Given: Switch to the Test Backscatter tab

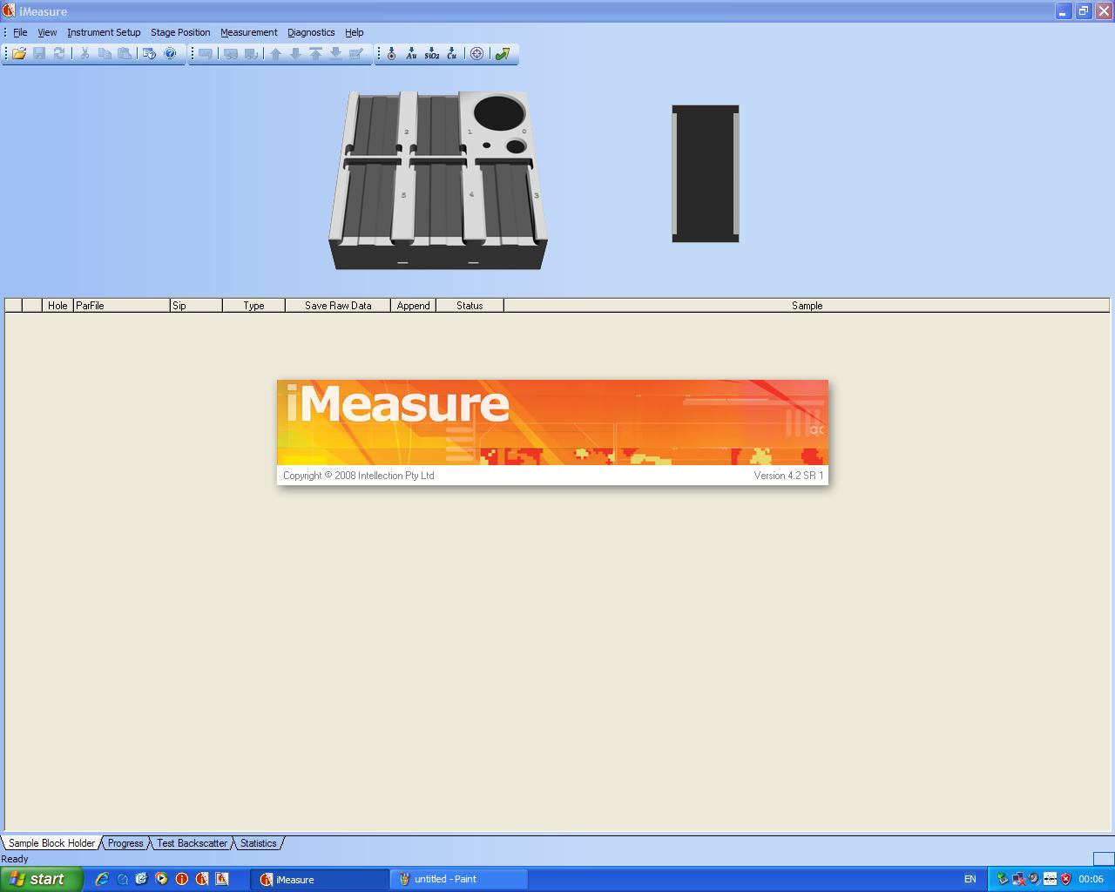Looking at the screenshot, I should coord(192,843).
